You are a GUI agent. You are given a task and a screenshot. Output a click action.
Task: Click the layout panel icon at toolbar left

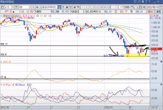pos(2,7)
